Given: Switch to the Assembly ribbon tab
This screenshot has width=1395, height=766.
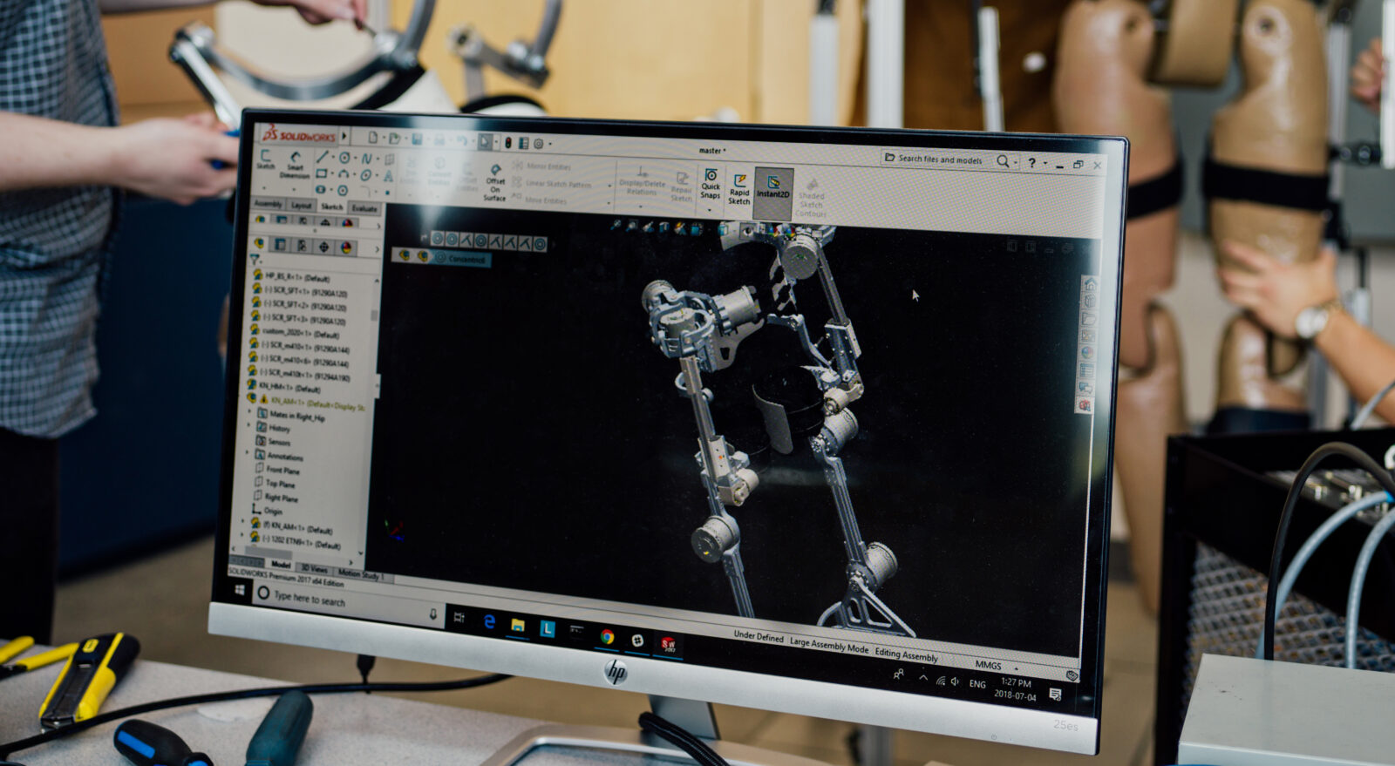Looking at the screenshot, I should 269,203.
